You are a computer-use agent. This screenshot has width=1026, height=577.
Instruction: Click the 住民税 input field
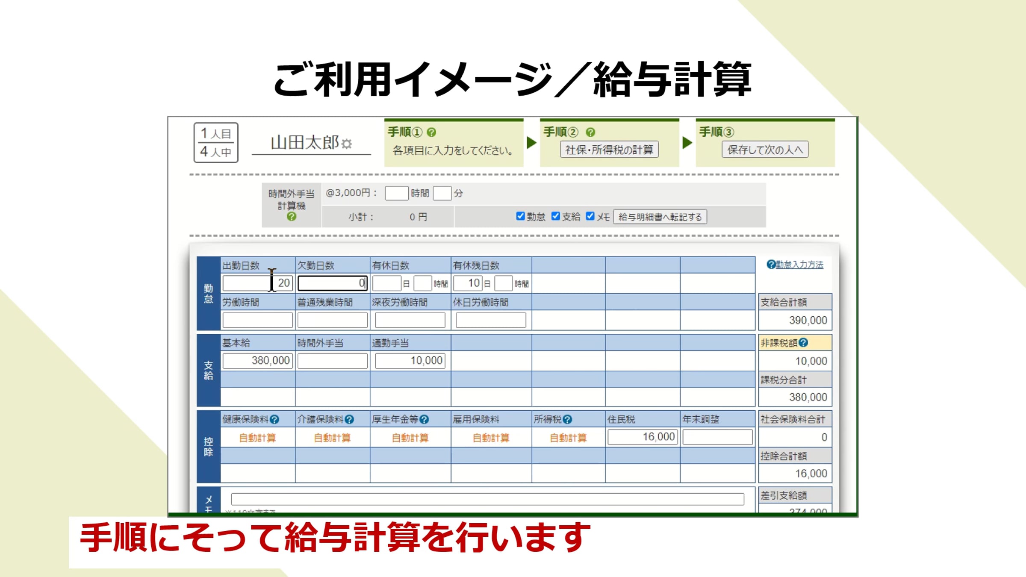coord(643,437)
